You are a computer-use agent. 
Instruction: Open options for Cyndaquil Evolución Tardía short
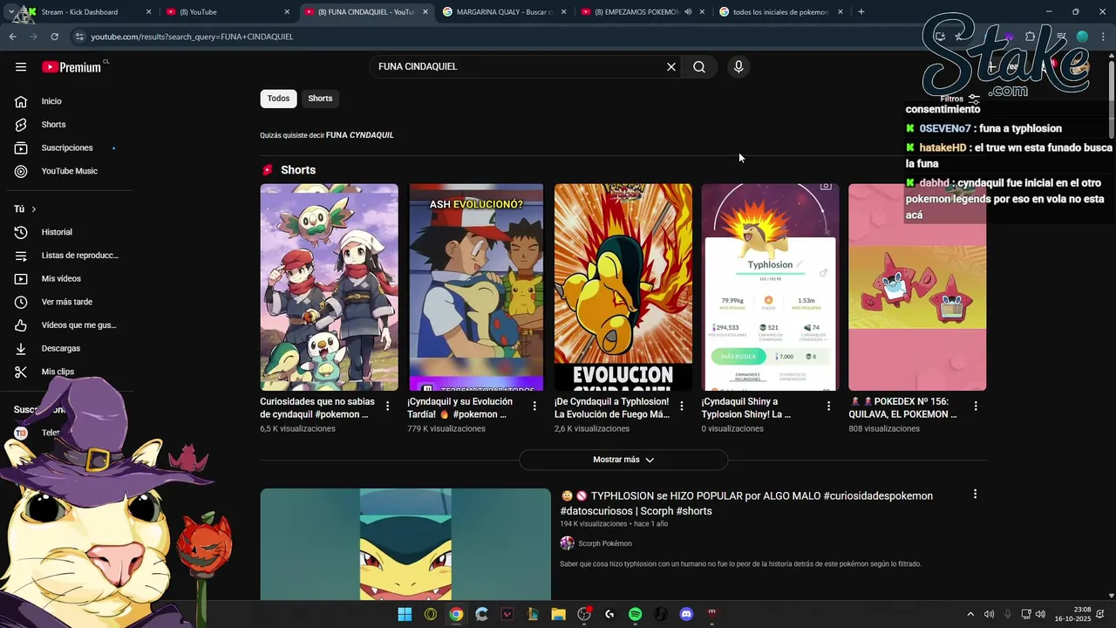click(534, 406)
